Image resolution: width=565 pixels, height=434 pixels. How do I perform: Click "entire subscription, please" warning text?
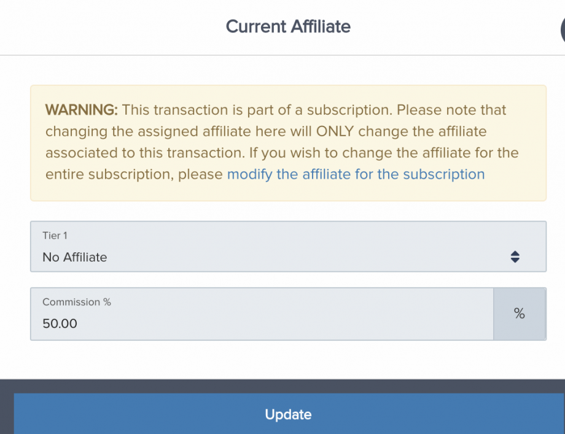(134, 174)
